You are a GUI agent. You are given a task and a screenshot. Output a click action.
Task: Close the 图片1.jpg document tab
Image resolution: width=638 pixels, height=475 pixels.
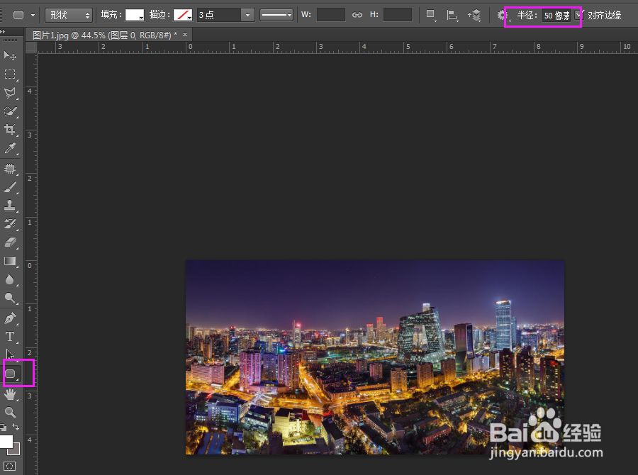[184, 33]
